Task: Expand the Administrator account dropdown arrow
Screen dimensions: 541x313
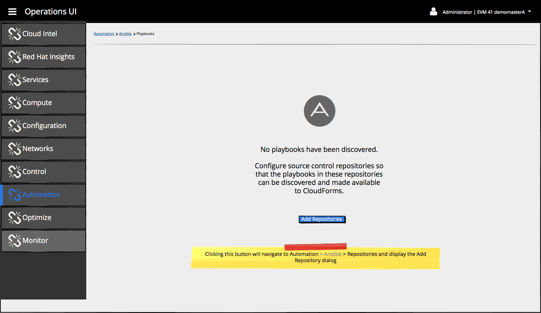Action: (530, 11)
